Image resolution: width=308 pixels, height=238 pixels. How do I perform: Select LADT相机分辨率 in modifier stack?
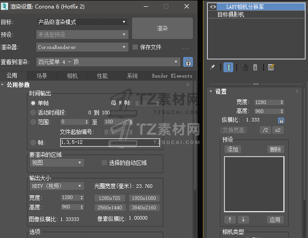256,7
